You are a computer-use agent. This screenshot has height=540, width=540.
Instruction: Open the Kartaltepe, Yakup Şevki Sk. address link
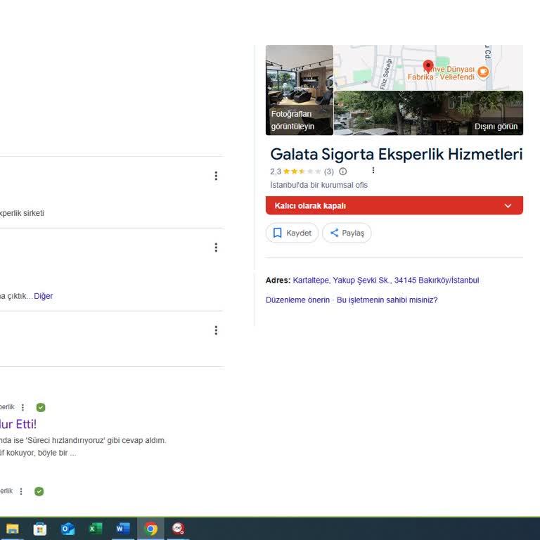click(385, 280)
